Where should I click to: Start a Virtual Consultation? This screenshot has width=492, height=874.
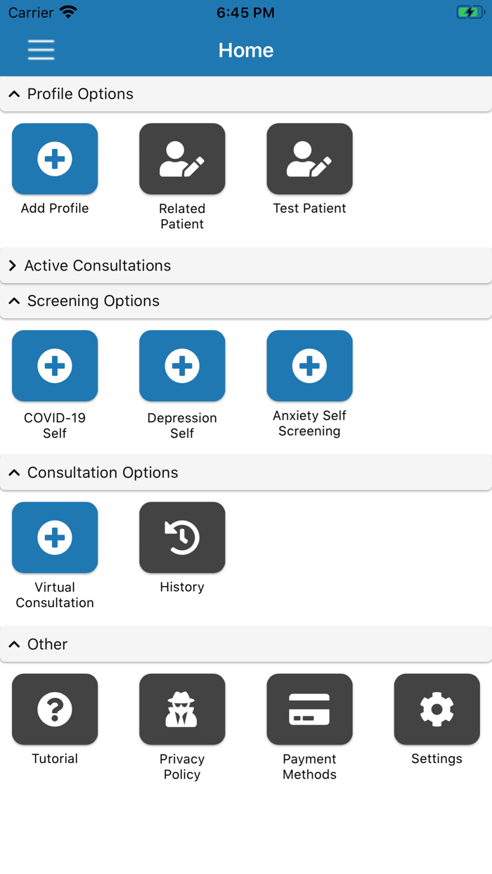pos(55,537)
